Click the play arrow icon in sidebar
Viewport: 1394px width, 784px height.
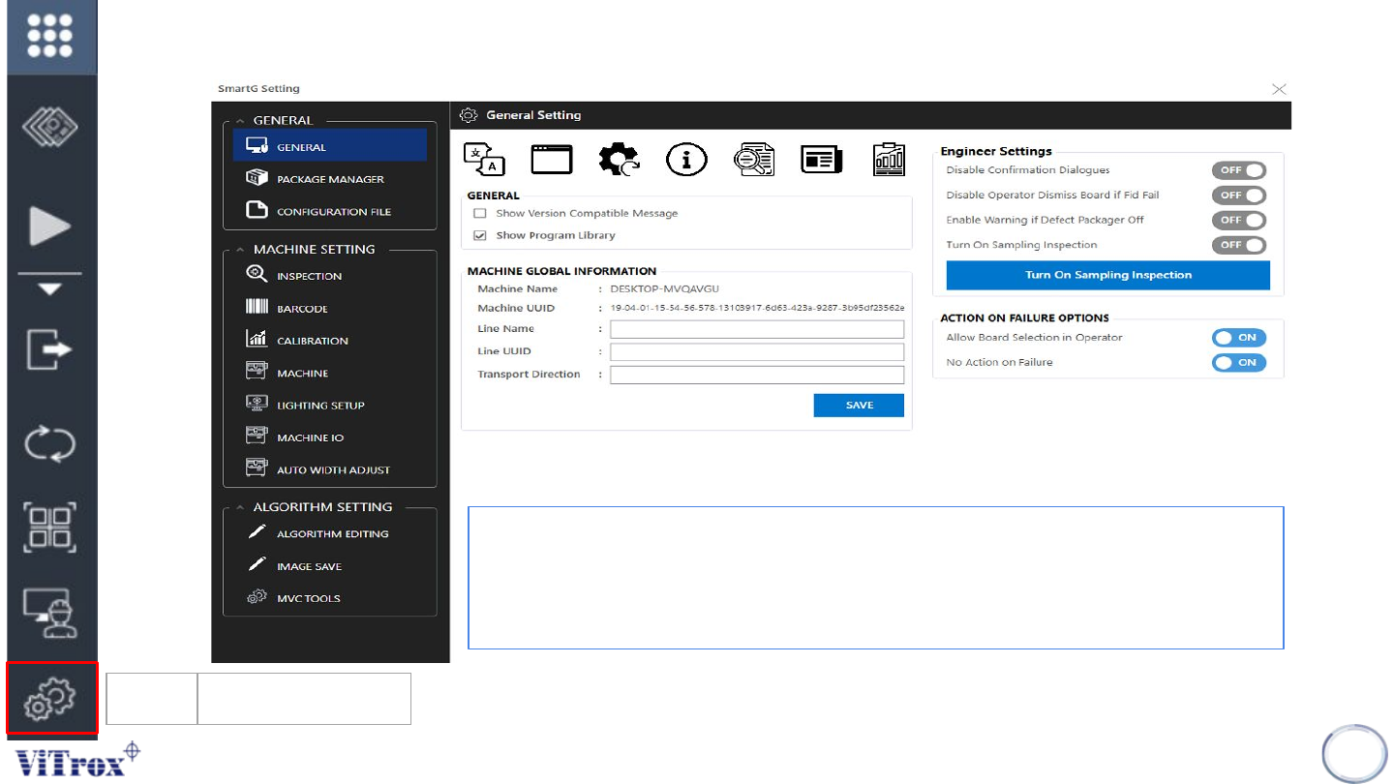point(50,227)
